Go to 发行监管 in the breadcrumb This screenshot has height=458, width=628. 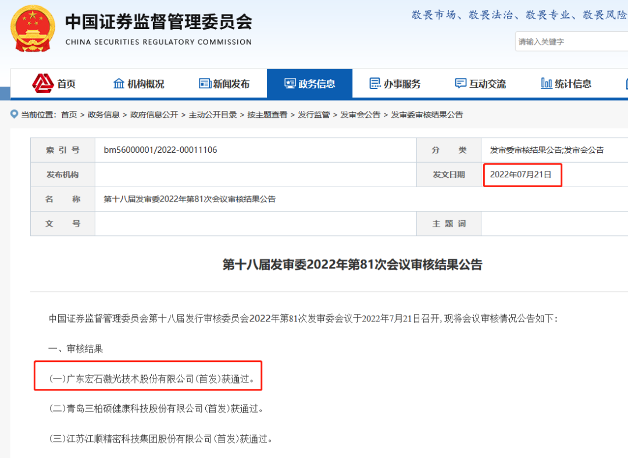point(313,115)
